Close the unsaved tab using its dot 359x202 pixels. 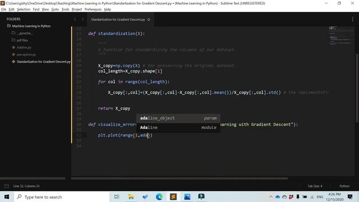(149, 20)
